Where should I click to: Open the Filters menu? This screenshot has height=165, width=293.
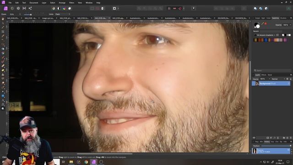coord(71,3)
